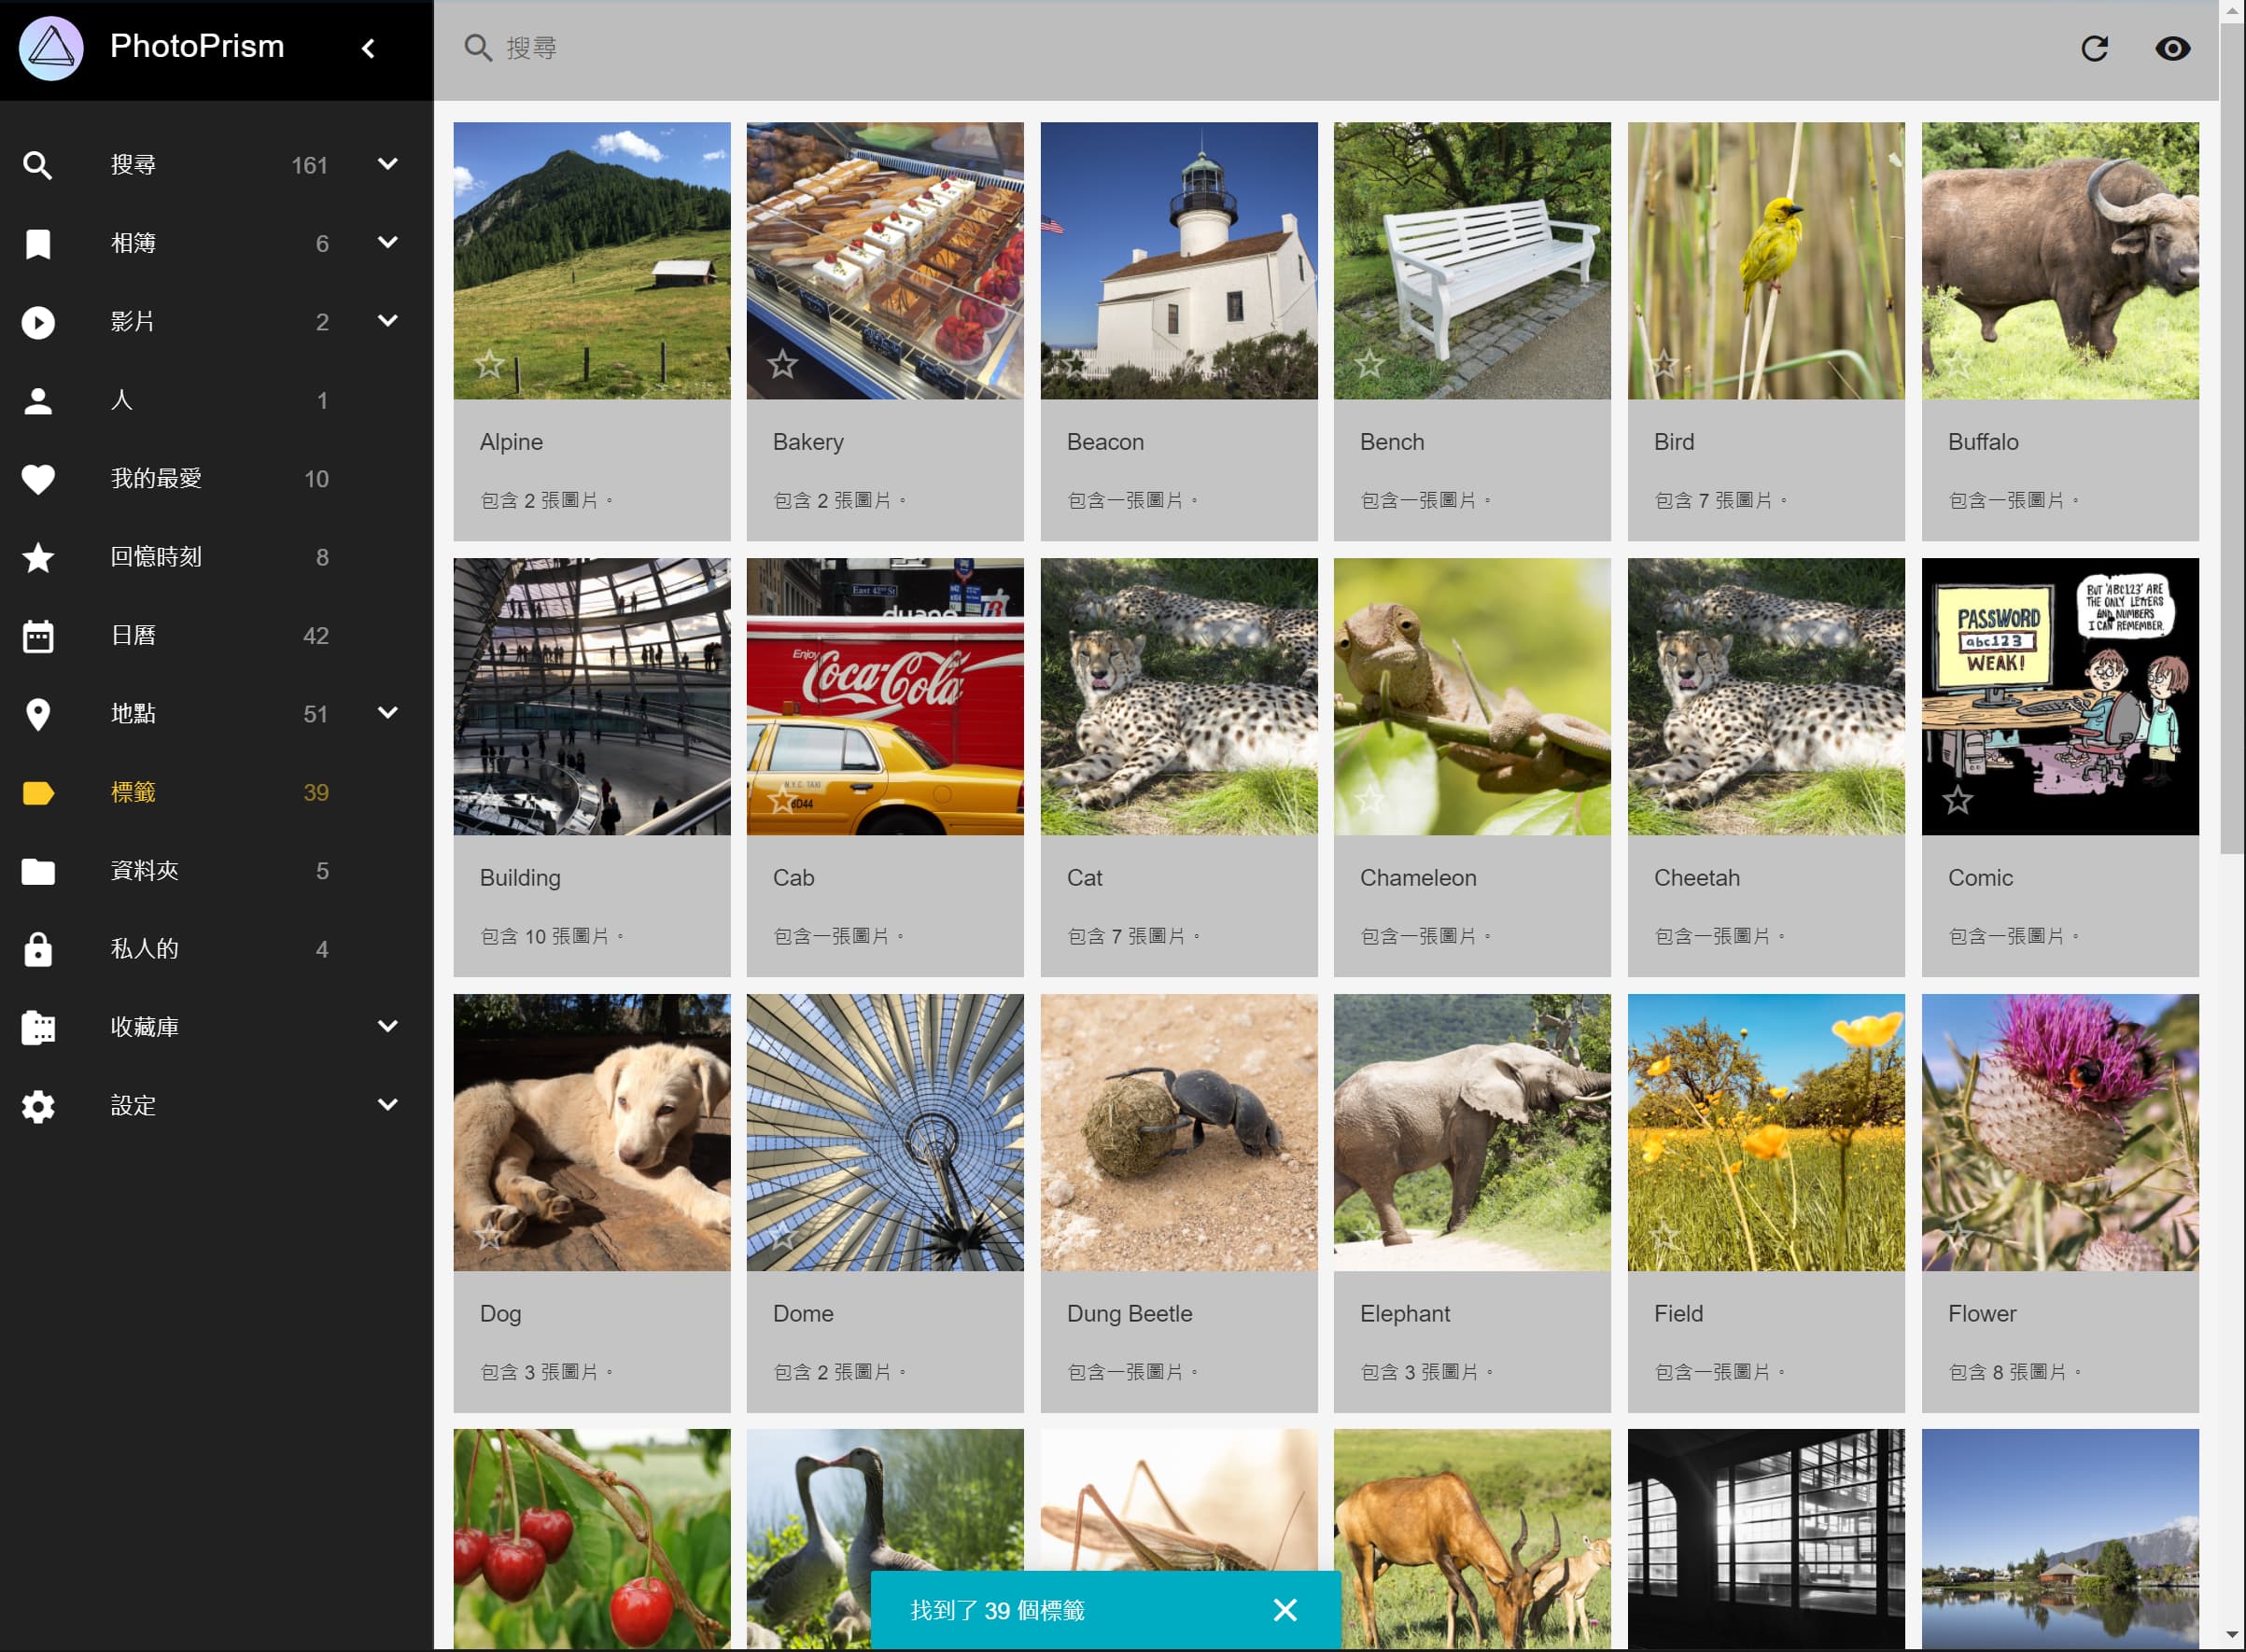2246x1652 pixels.
Task: Expand the 設定 submenu chevron
Action: [x=388, y=1104]
